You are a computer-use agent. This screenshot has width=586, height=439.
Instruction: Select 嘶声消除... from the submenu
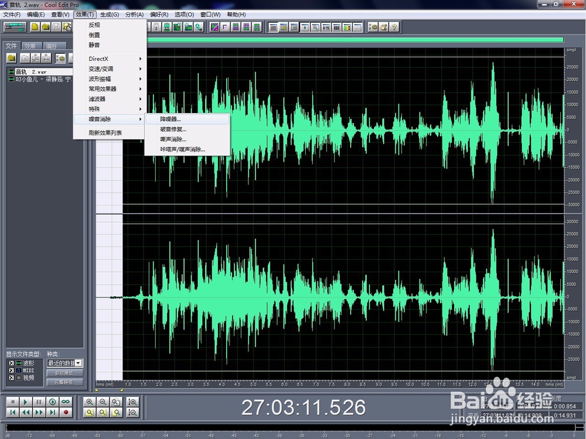coord(188,140)
